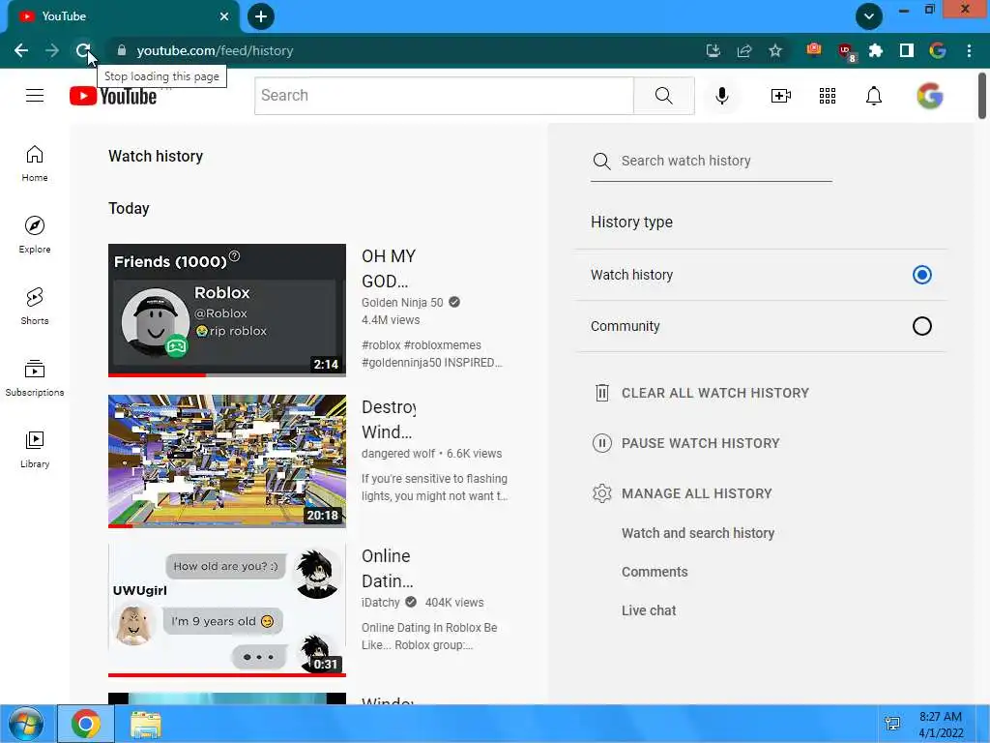Open the Chrome three-dot menu
The height and width of the screenshot is (743, 990).
pyautogui.click(x=969, y=50)
